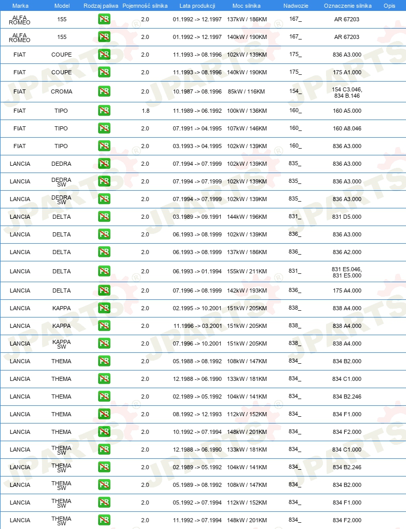The width and height of the screenshot is (406, 529).
Task: Click the Oznaczenie silnika column header
Action: point(348,6)
